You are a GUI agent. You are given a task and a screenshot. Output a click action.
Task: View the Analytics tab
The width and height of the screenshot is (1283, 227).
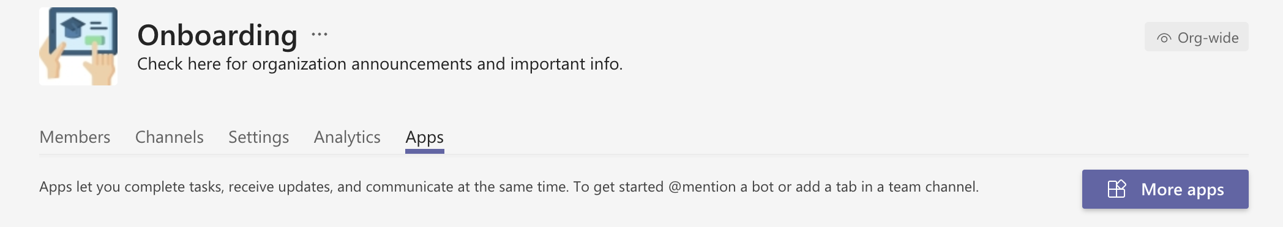[347, 137]
